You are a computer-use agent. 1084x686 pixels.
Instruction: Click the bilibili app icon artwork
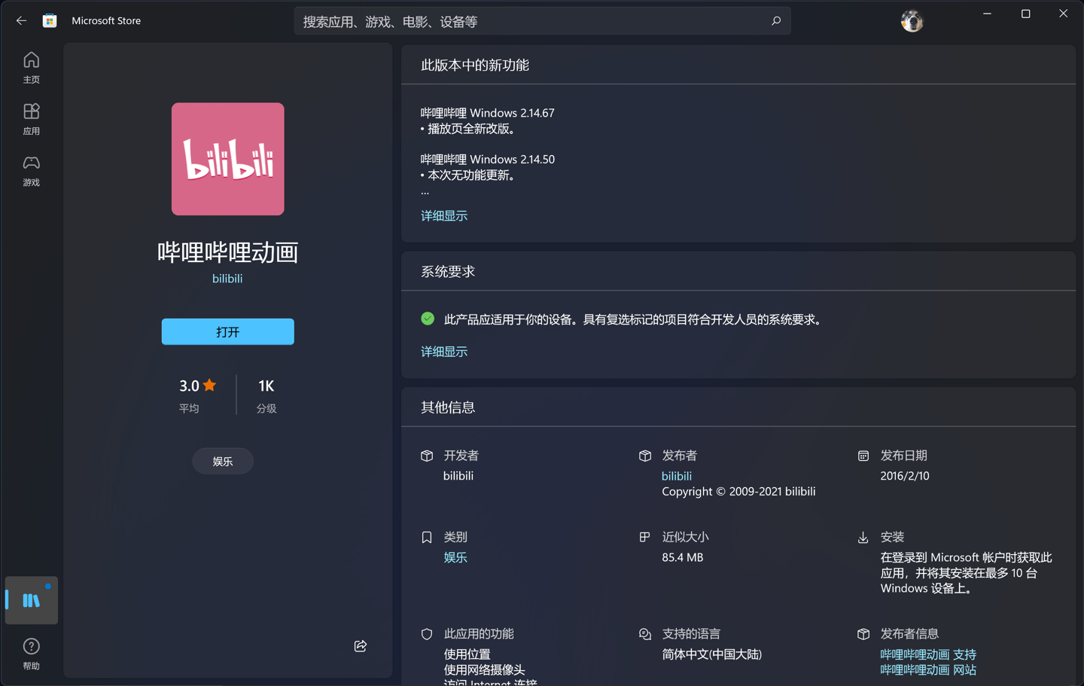pos(227,159)
